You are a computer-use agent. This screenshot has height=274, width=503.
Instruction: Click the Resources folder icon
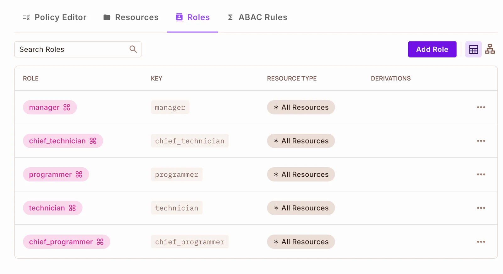107,17
